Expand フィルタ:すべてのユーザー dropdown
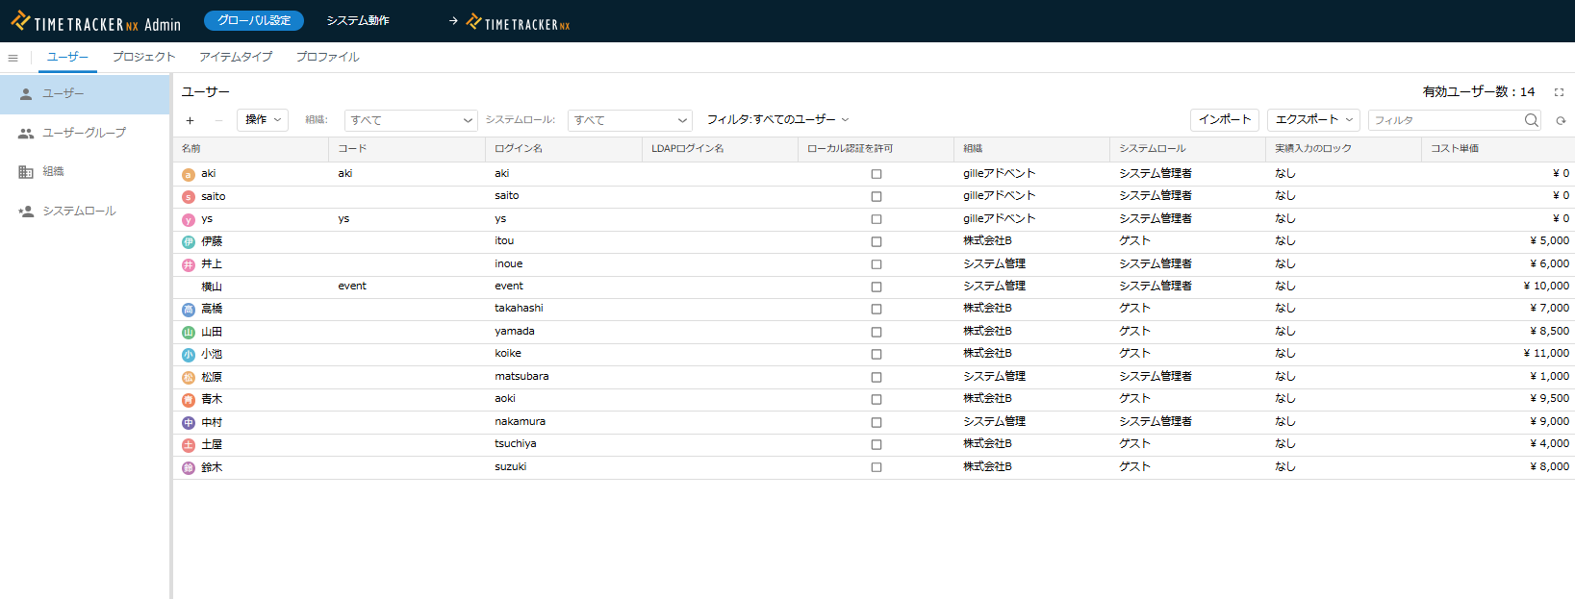This screenshot has width=1575, height=599. [778, 120]
